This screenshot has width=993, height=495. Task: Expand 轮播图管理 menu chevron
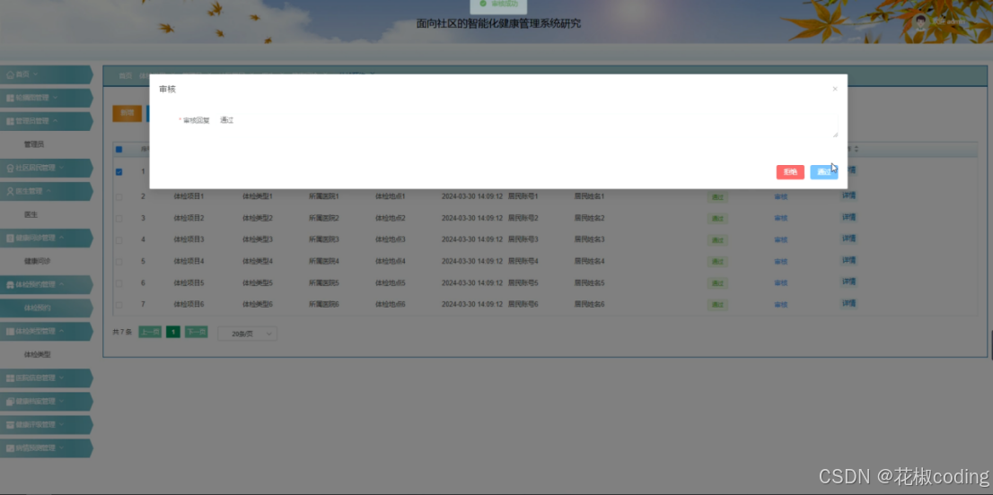pyautogui.click(x=55, y=98)
